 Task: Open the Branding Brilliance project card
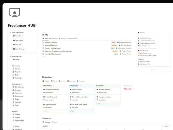click(x=108, y=91)
